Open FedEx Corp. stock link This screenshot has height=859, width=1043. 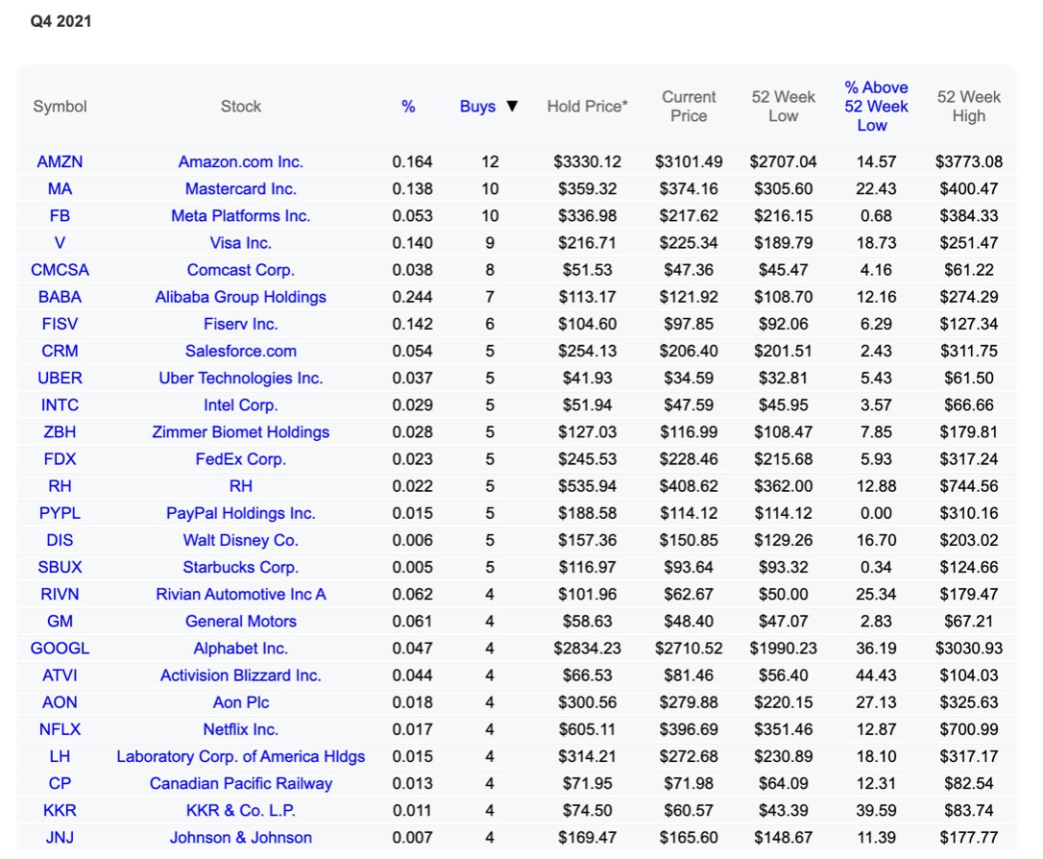(241, 459)
